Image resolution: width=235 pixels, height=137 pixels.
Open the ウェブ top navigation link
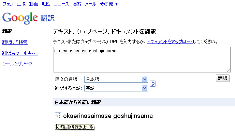(8, 4)
